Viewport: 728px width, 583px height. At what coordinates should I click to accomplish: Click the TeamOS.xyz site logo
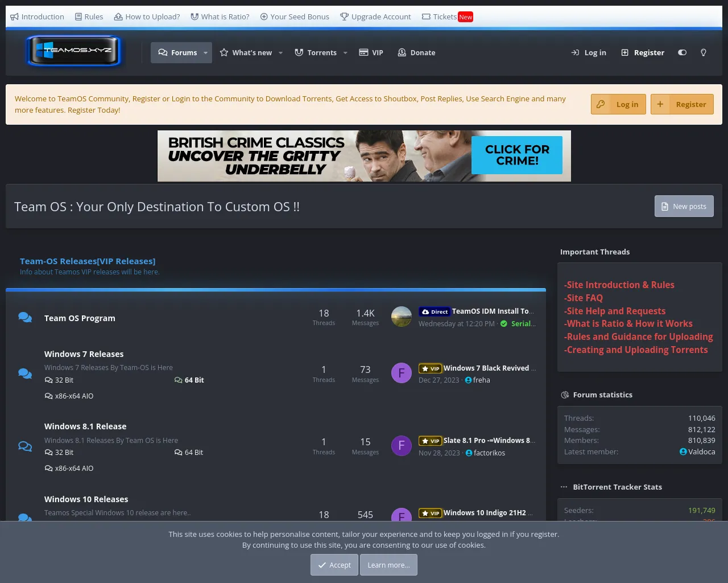pos(73,51)
